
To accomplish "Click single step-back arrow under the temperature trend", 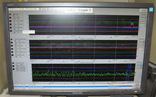I will pos(64,61).
